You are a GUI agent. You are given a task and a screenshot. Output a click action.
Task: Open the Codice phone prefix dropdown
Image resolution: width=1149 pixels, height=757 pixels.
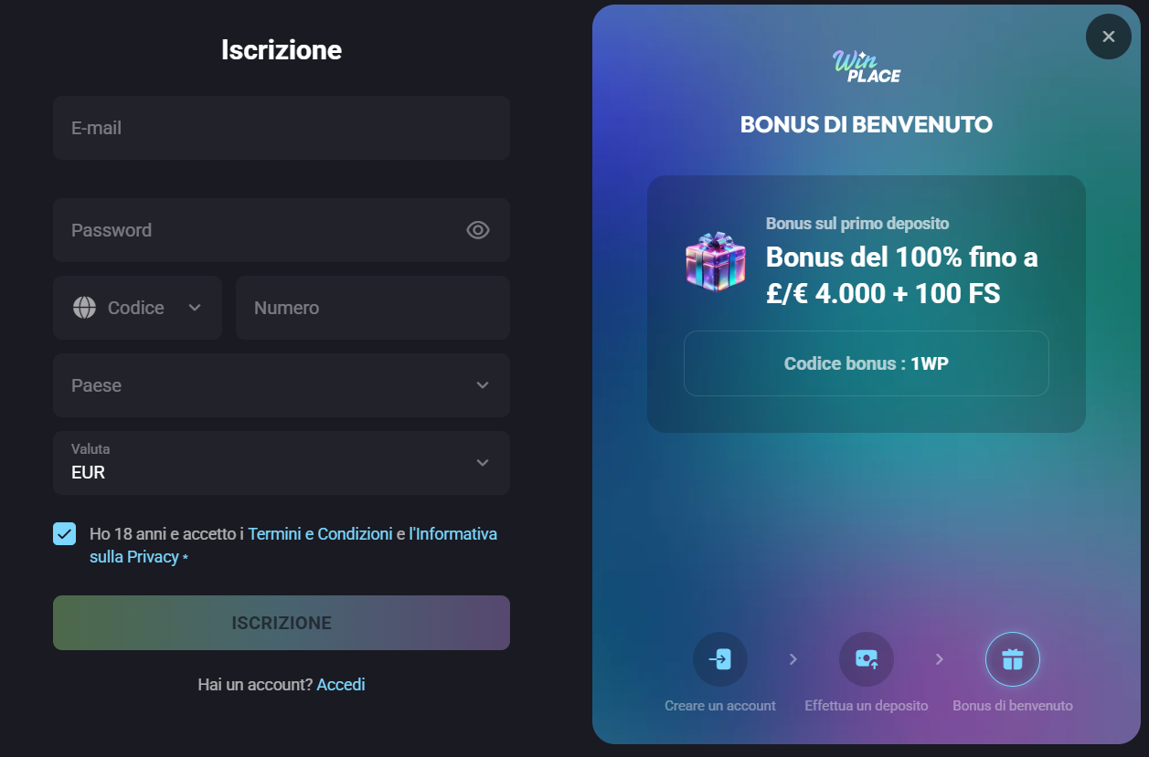pyautogui.click(x=137, y=308)
